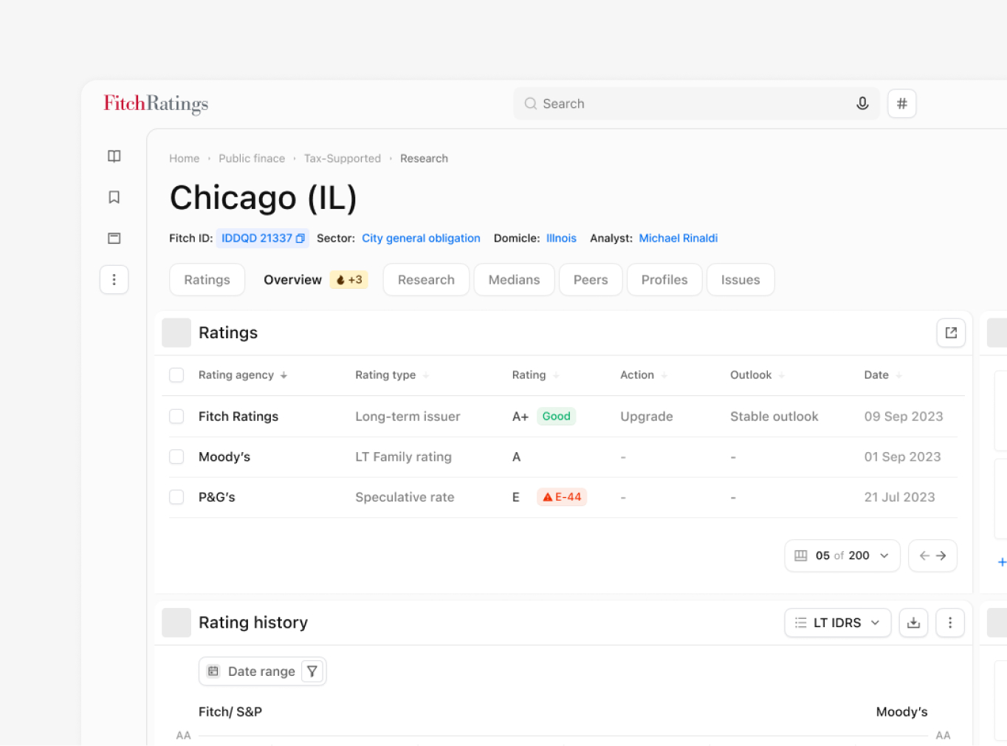Screen dimensions: 1007x746
Task: Go to next page of ratings
Action: coord(941,555)
